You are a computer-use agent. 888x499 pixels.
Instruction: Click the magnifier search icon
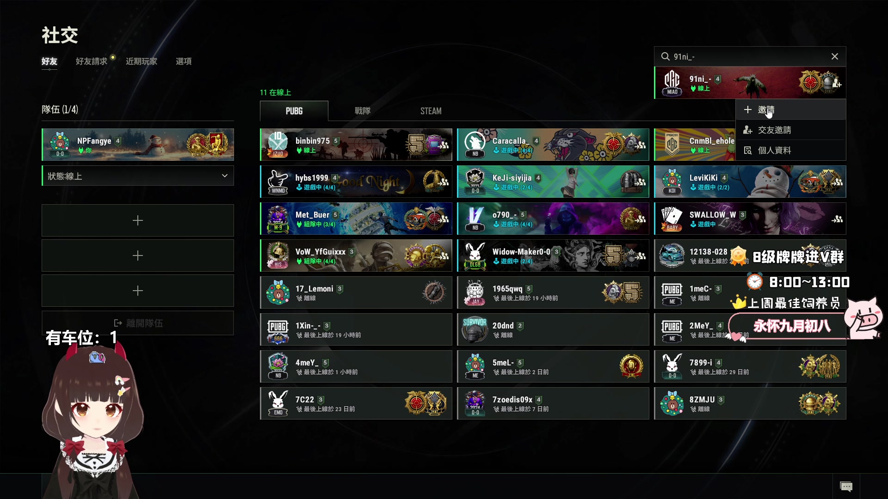click(x=665, y=56)
